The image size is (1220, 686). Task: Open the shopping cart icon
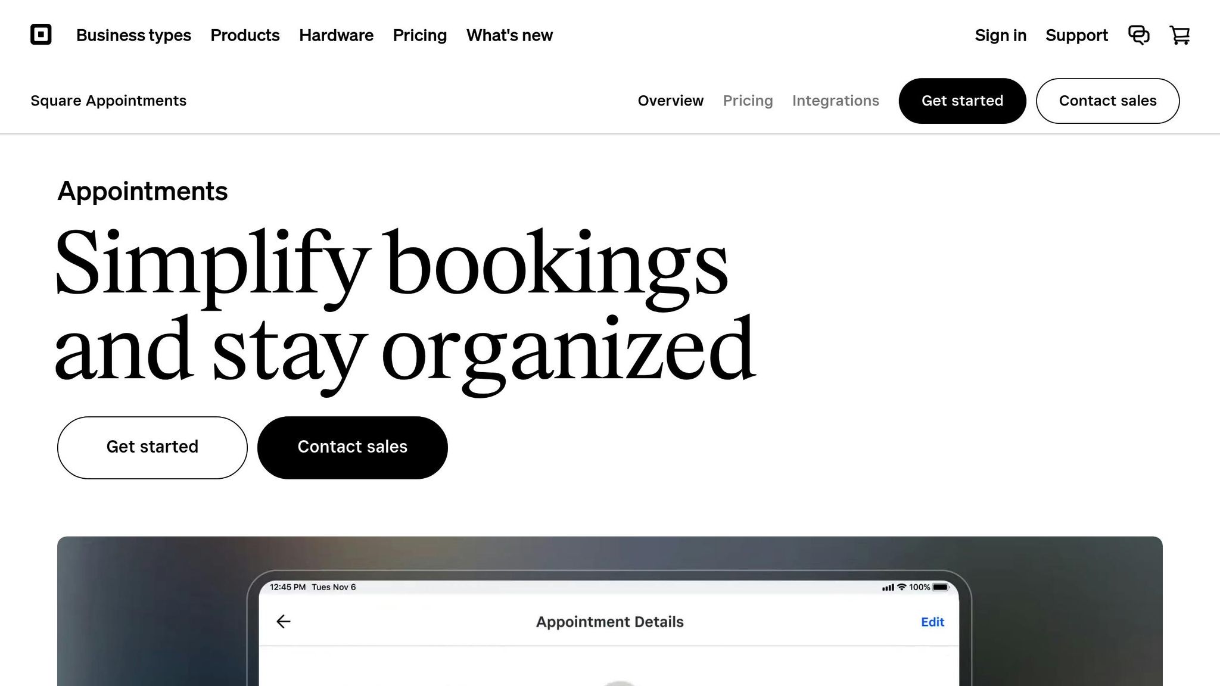pyautogui.click(x=1179, y=35)
